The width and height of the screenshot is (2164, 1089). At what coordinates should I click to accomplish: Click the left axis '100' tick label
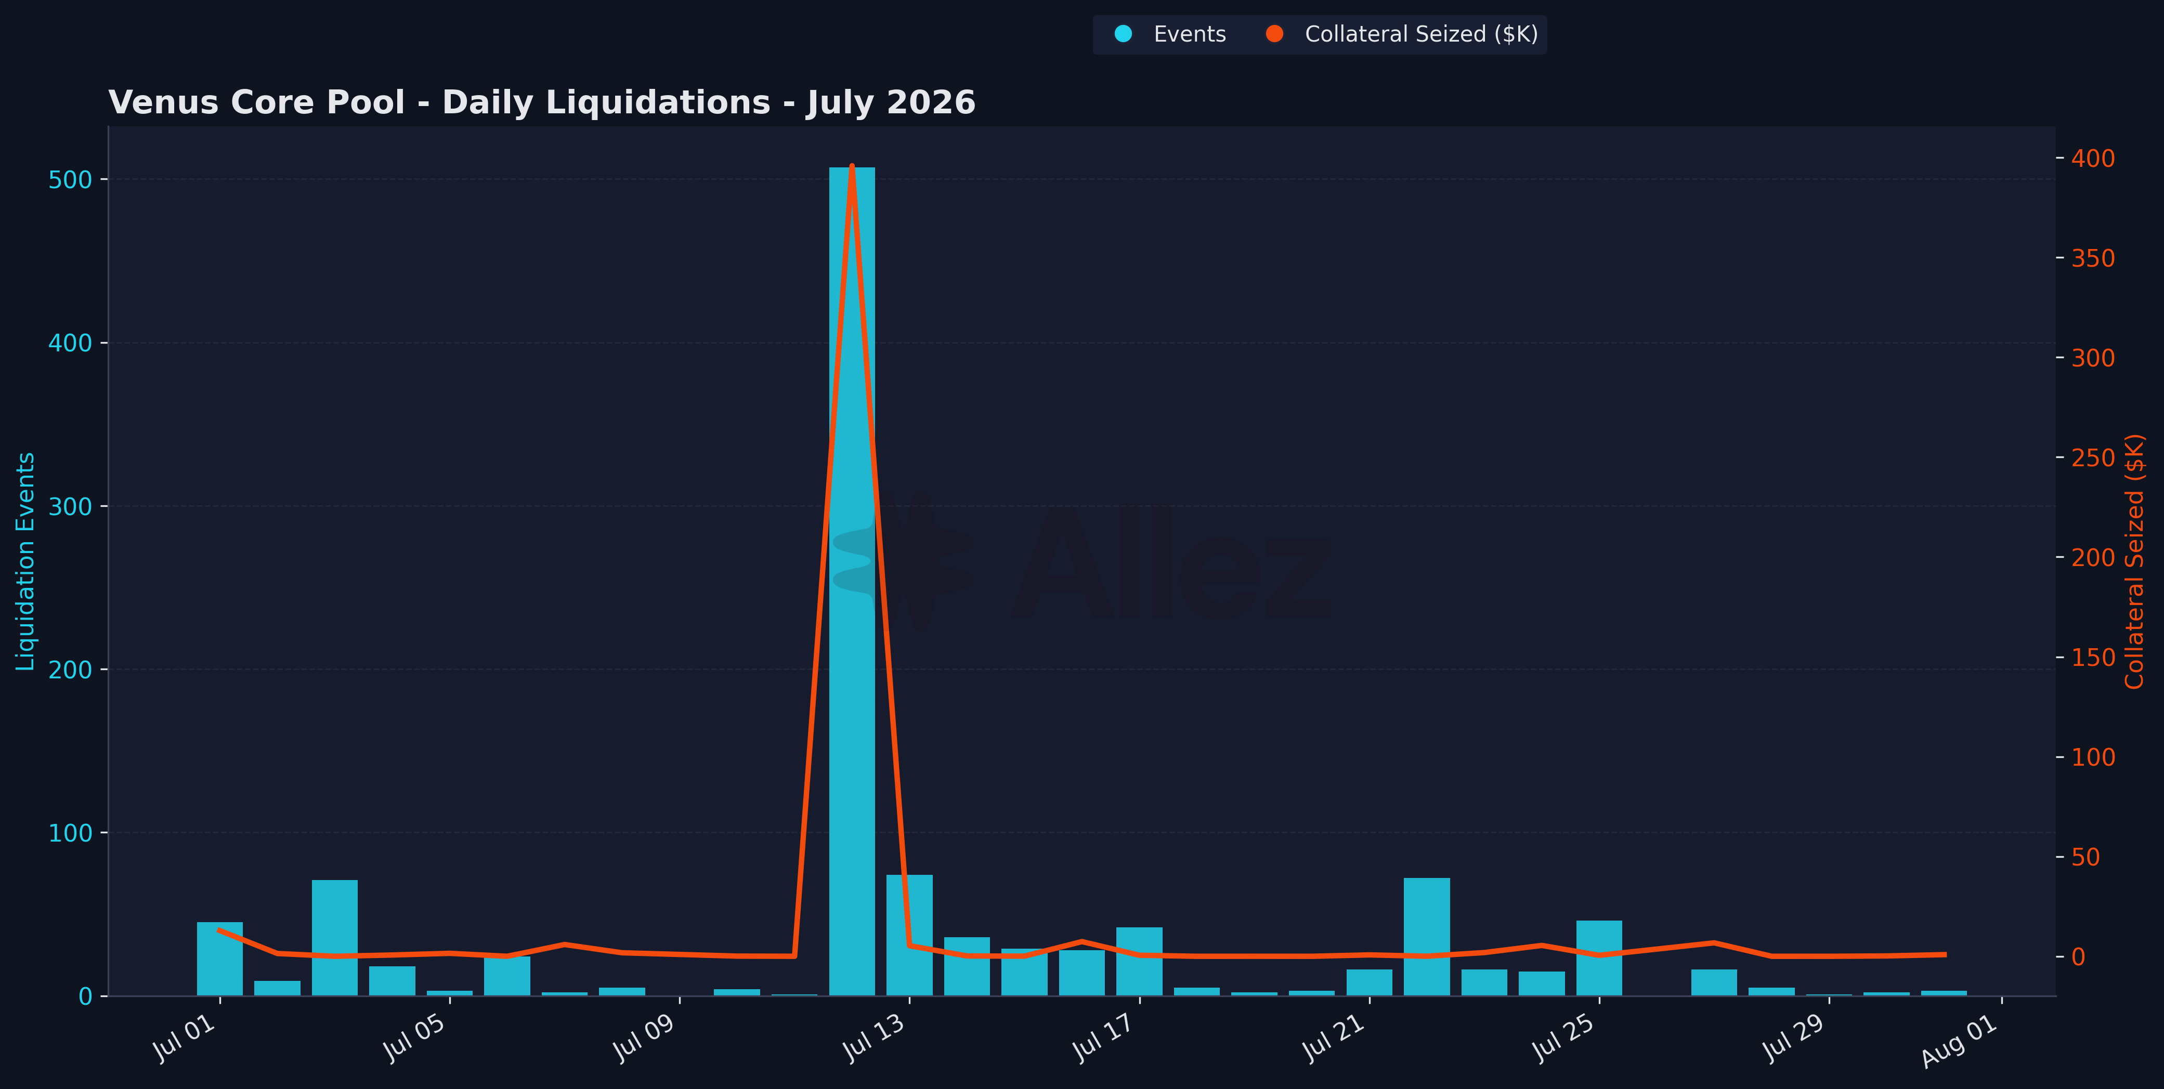tap(70, 833)
